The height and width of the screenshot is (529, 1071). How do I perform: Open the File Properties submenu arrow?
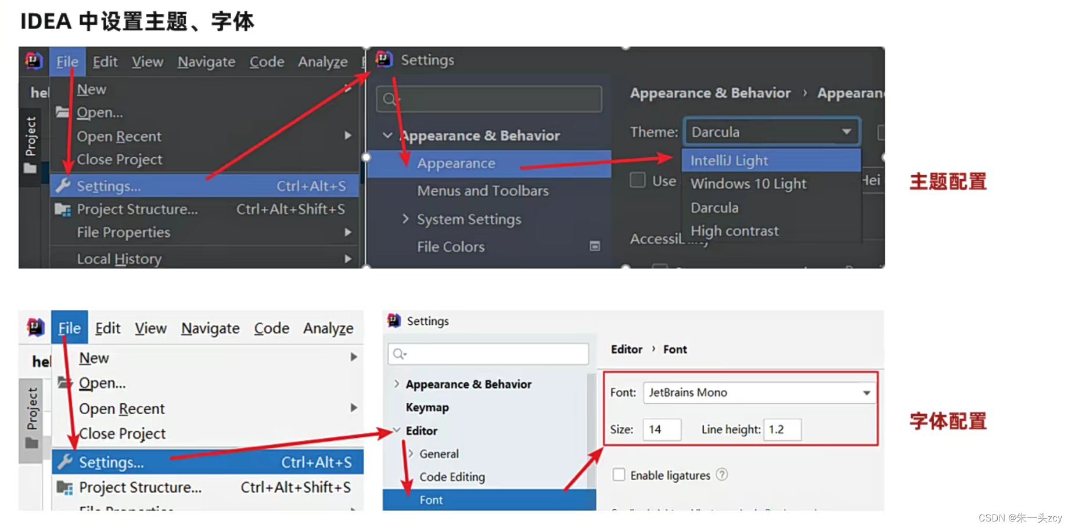pyautogui.click(x=348, y=232)
